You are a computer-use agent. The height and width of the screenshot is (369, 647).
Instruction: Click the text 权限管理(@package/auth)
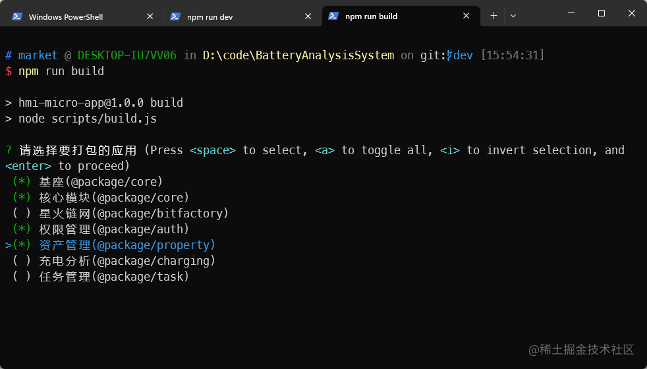click(x=114, y=229)
